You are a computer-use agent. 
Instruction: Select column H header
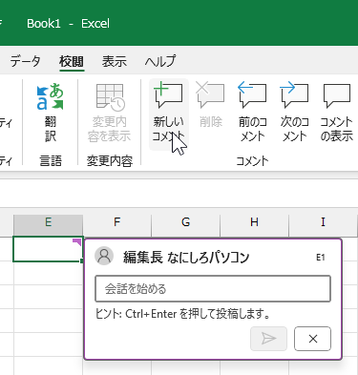pos(254,222)
